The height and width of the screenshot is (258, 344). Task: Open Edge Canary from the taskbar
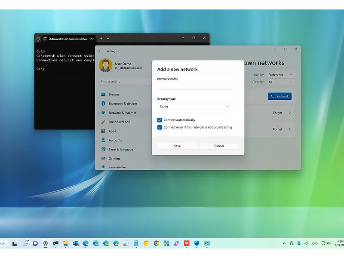click(116, 243)
